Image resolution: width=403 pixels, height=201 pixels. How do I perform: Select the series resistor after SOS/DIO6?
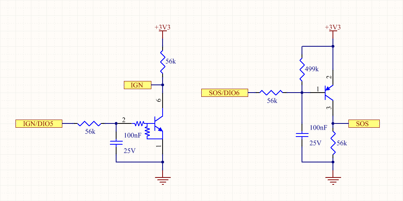point(271,93)
